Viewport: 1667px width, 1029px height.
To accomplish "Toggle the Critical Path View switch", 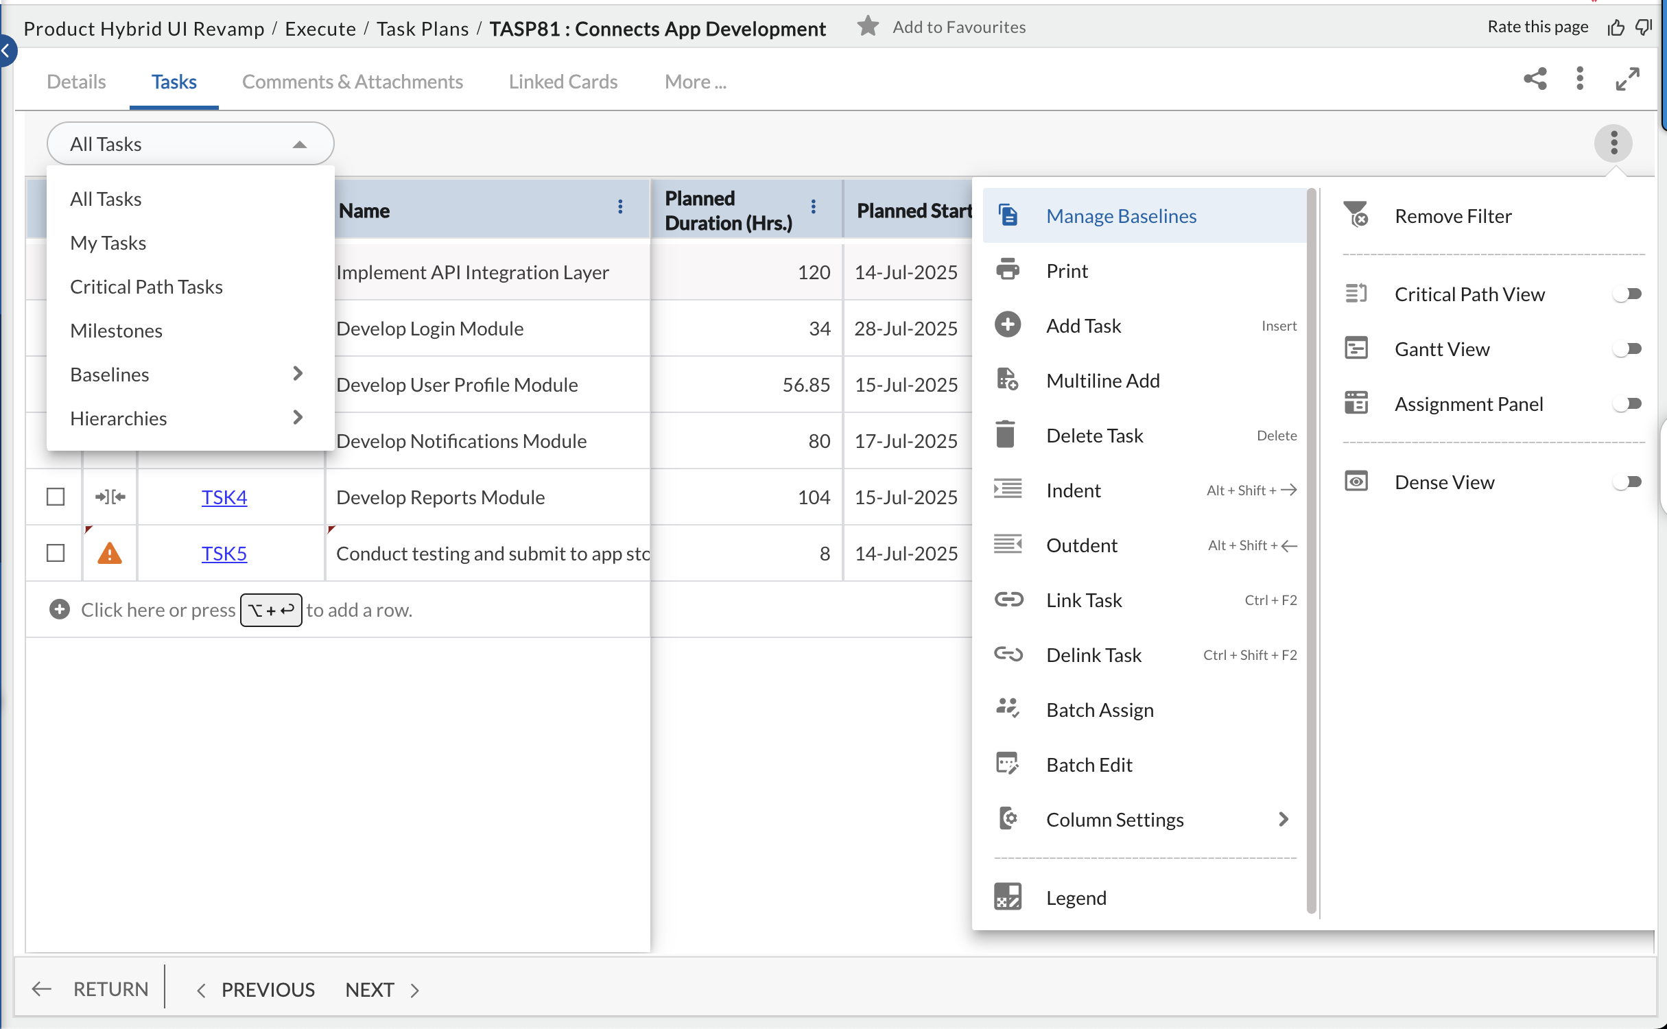I will pyautogui.click(x=1627, y=294).
